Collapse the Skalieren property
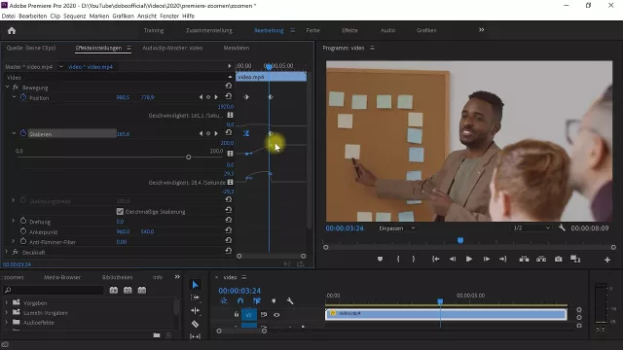623x350 pixels. point(14,133)
